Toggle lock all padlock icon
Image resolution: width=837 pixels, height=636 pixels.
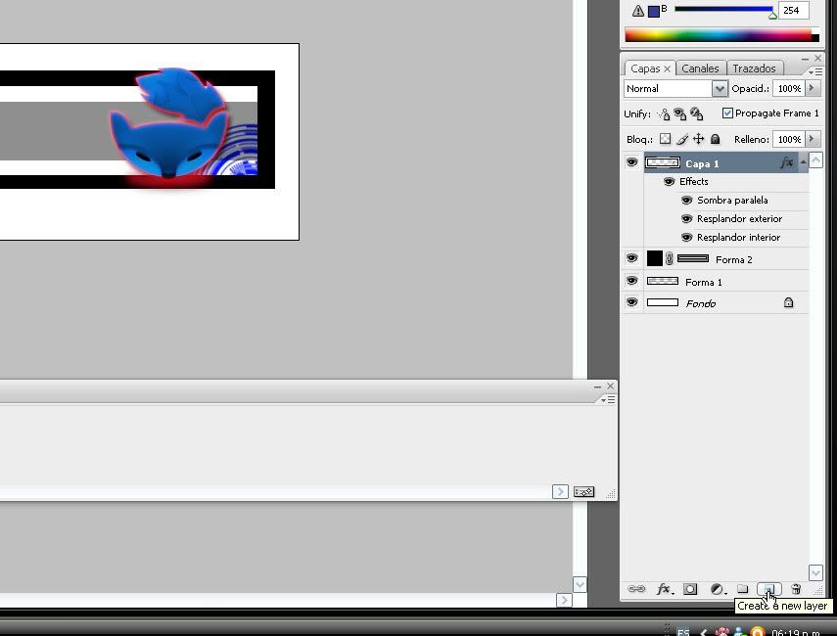[716, 139]
